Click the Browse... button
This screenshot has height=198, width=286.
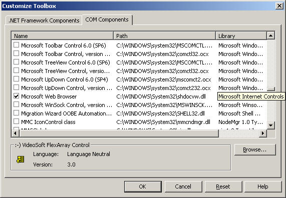[255, 149]
